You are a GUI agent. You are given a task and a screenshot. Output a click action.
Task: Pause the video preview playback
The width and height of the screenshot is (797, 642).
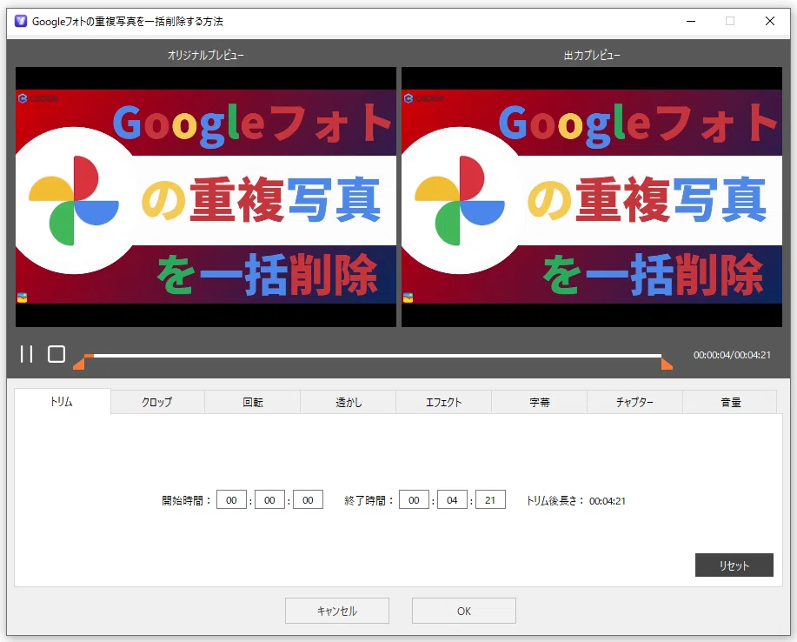pyautogui.click(x=26, y=354)
